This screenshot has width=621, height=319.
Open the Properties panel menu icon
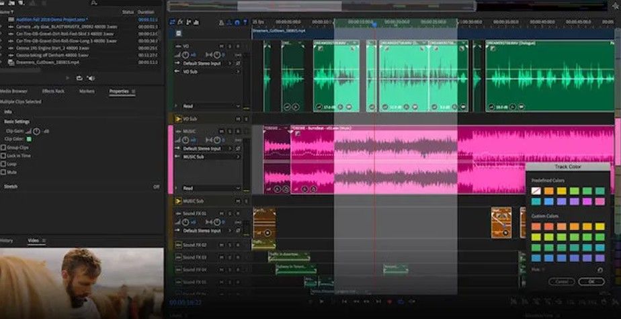click(133, 91)
